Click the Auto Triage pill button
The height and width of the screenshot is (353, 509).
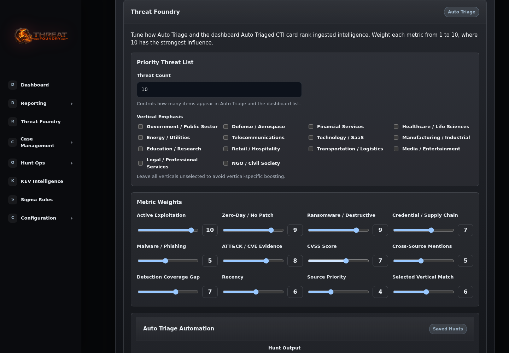point(461,12)
